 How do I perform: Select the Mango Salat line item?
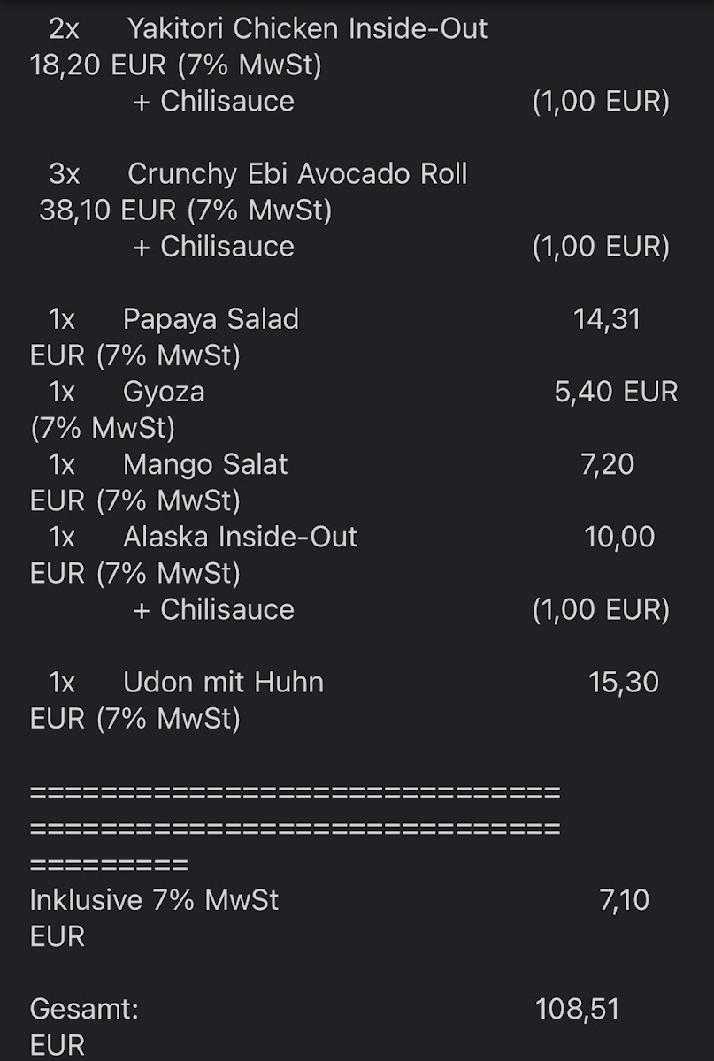[x=205, y=464]
